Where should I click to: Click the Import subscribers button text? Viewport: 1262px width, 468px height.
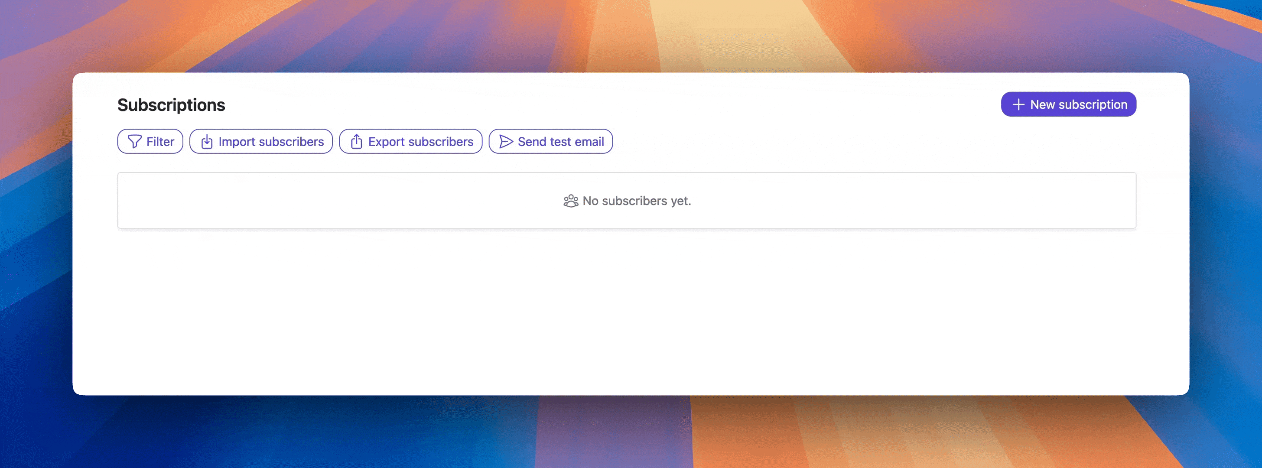pyautogui.click(x=271, y=141)
